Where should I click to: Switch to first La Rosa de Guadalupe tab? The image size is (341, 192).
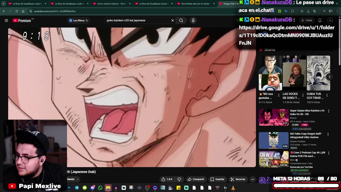(x=27, y=4)
